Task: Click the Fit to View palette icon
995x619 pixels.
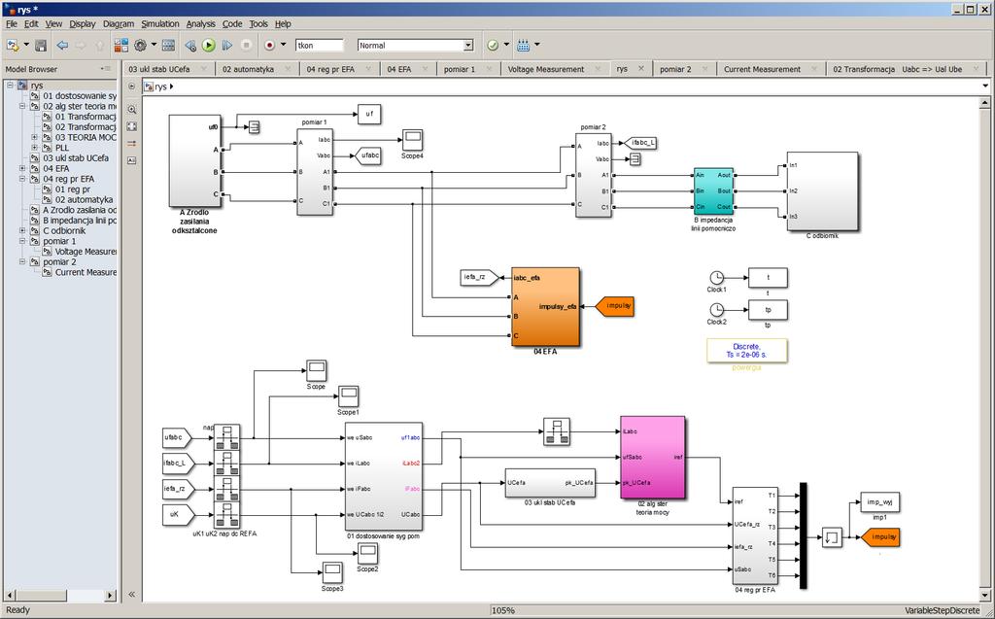Action: [x=131, y=126]
